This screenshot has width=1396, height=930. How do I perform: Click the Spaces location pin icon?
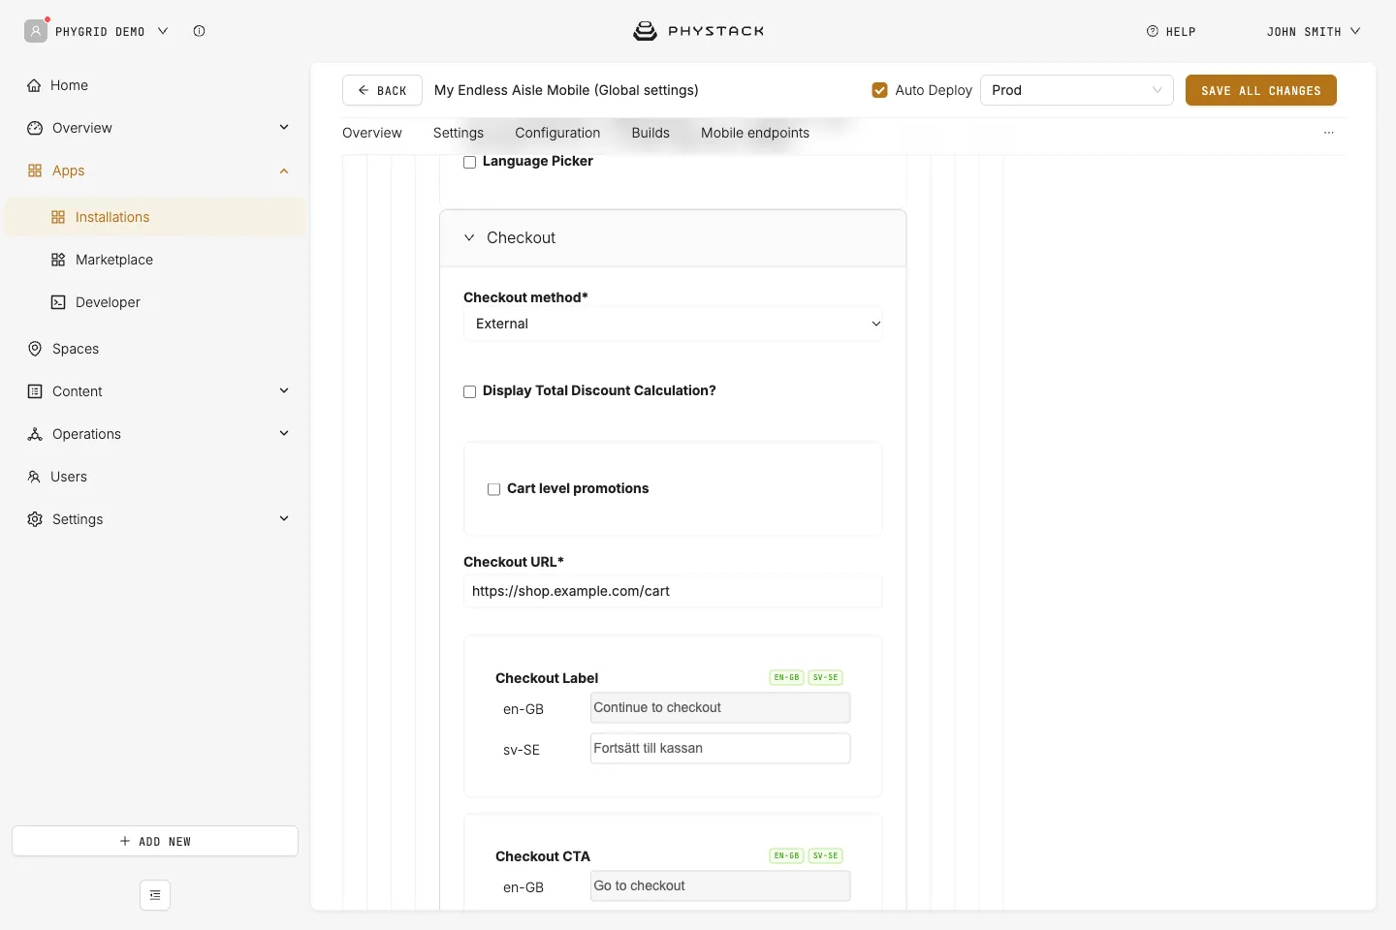click(35, 349)
